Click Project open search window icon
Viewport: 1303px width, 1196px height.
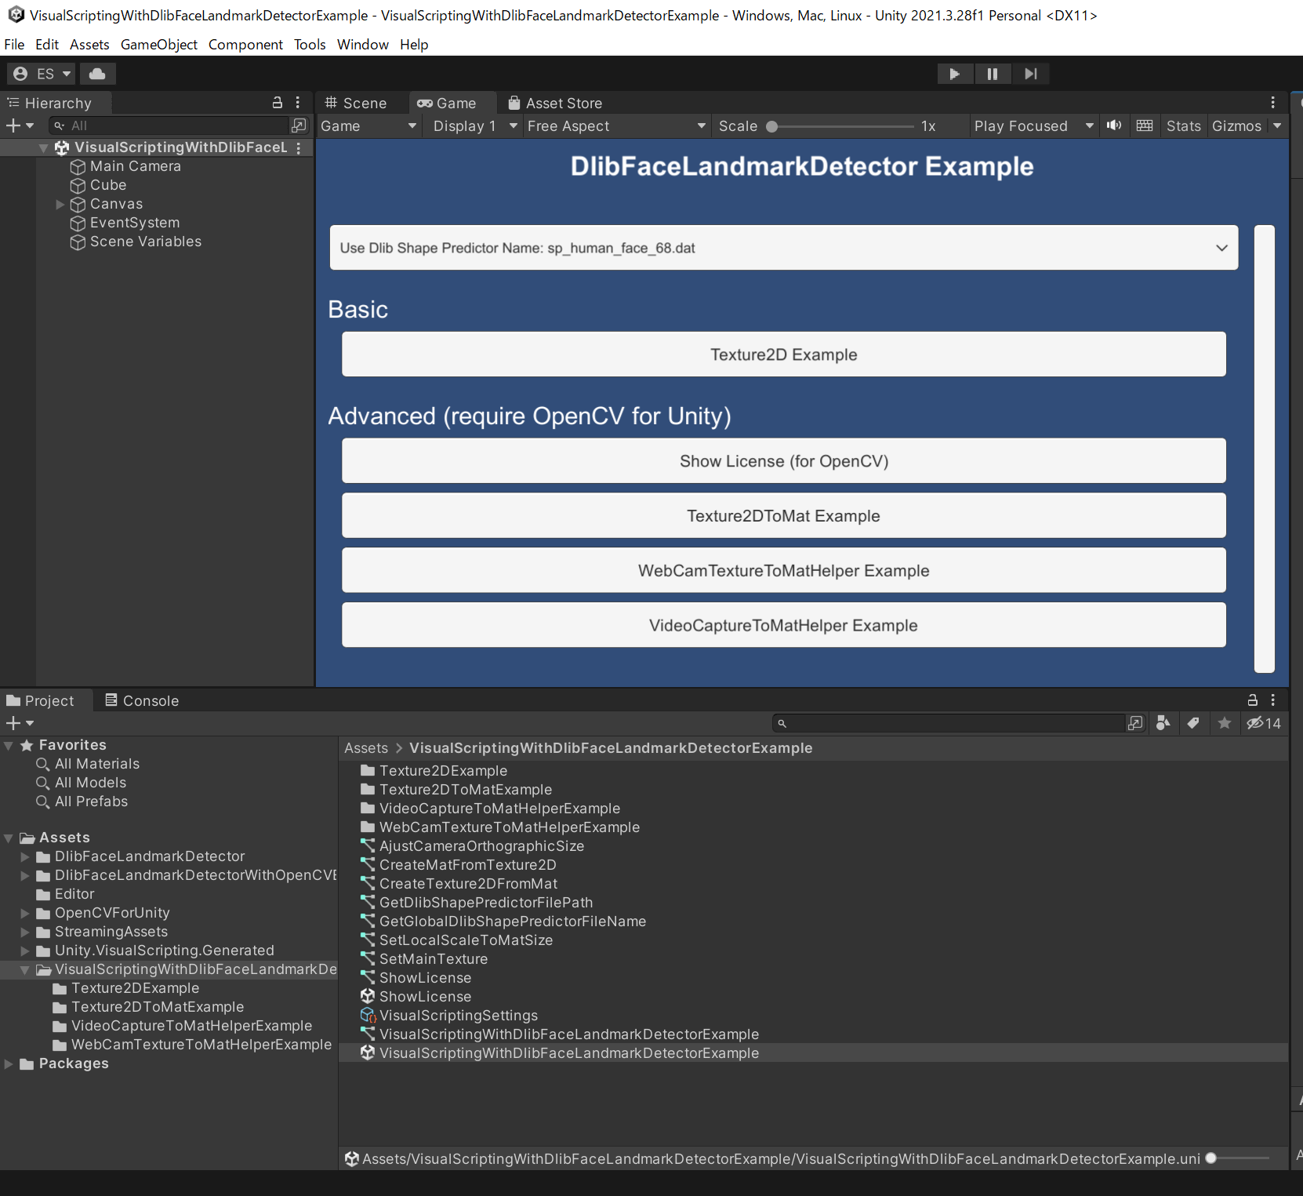1135,723
